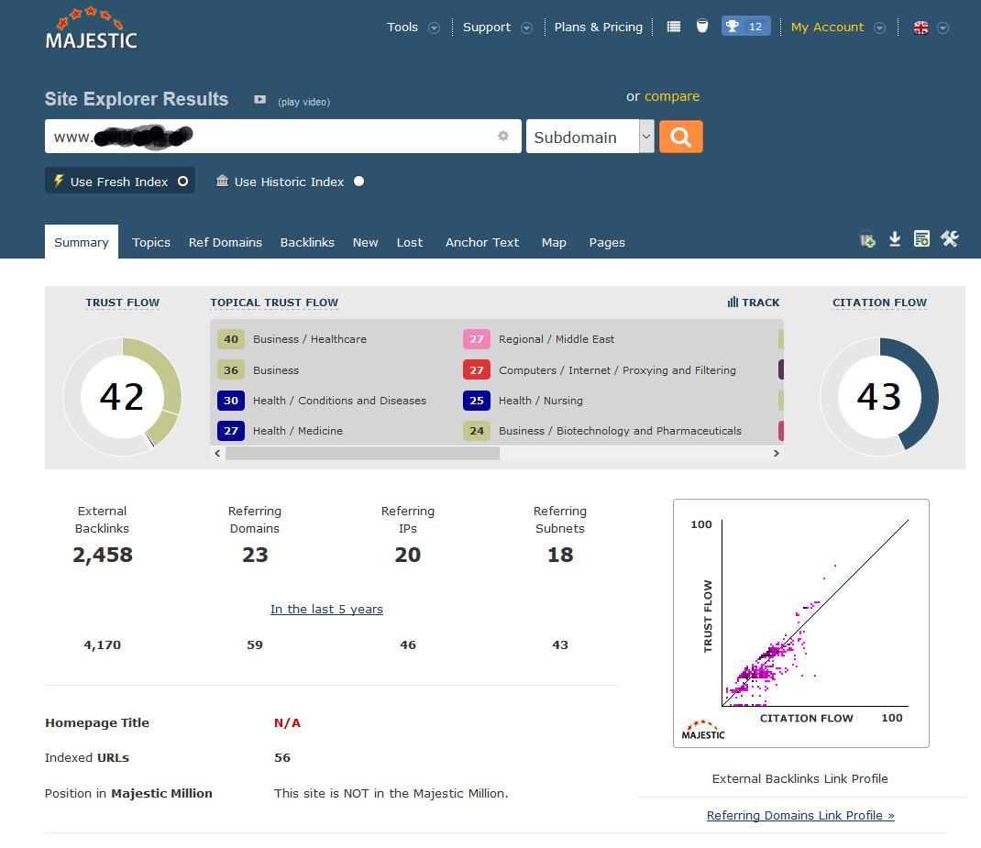Expand the My Account dropdown arrow
981x848 pixels.
tap(879, 28)
